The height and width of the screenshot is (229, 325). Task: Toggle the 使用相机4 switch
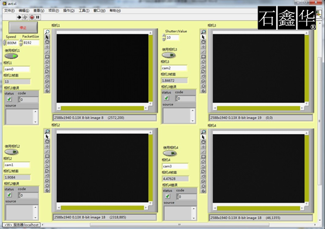(170, 153)
